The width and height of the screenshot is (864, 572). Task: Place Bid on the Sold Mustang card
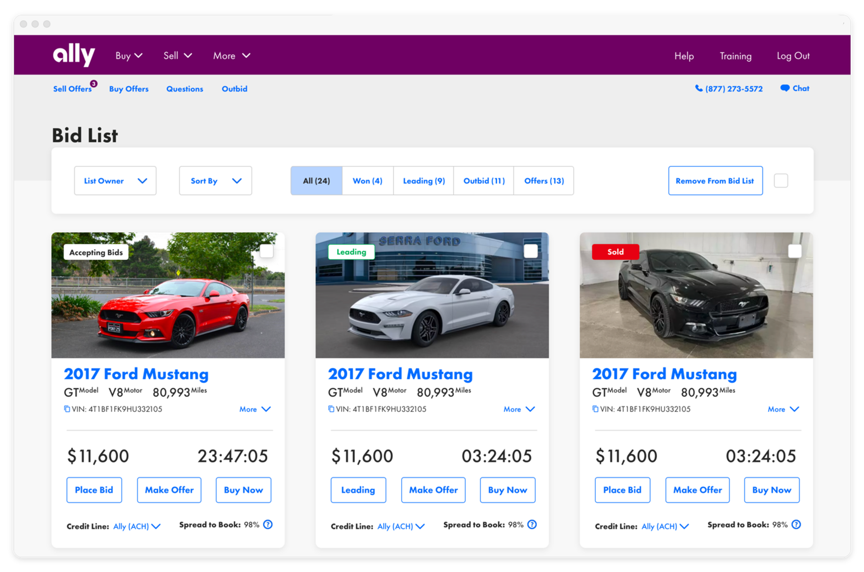pyautogui.click(x=622, y=490)
